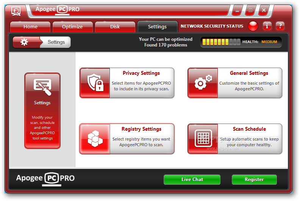Image resolution: width=300 pixels, height=201 pixels.
Task: Click the Registry Settings cubes icon
Action: 95,139
